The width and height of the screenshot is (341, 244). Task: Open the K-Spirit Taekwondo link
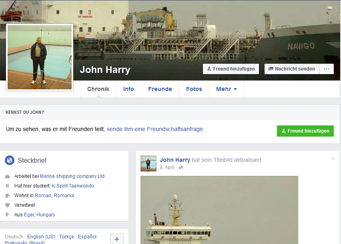point(72,186)
